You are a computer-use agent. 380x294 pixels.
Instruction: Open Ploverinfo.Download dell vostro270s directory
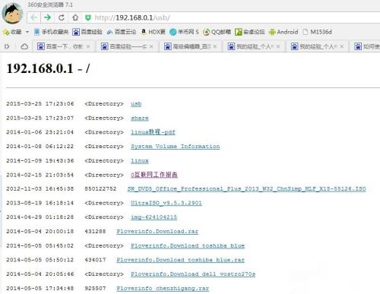pos(193,274)
